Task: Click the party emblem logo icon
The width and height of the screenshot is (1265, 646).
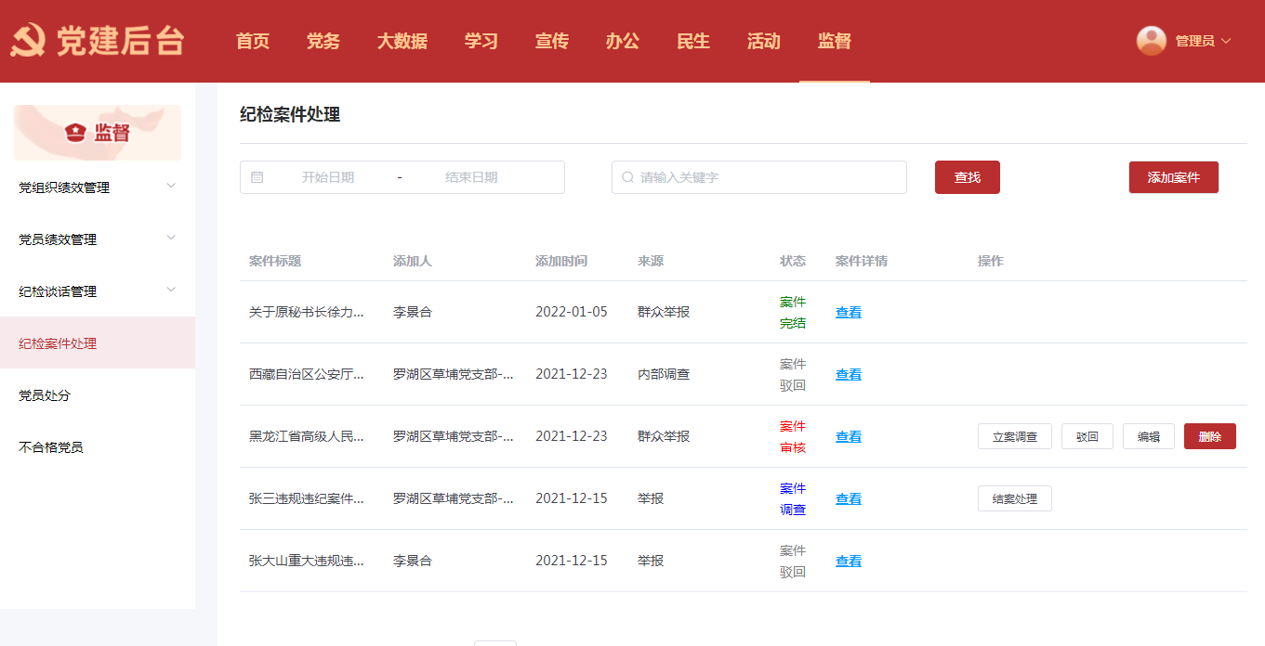Action: click(x=29, y=41)
